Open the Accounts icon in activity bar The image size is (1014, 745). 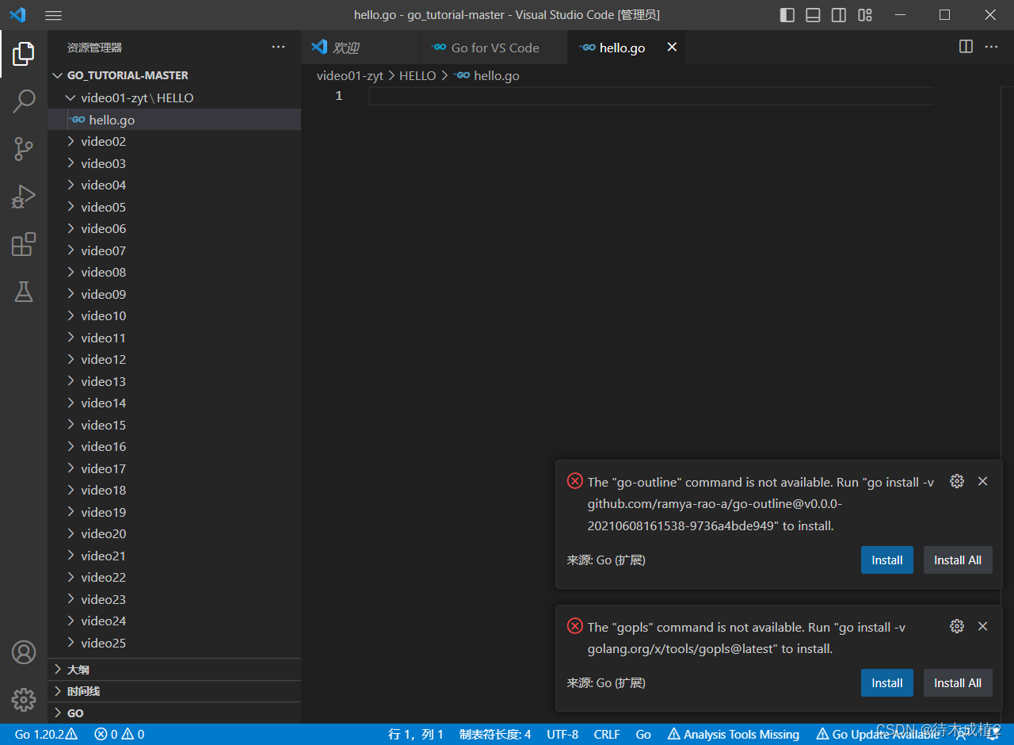coord(24,652)
